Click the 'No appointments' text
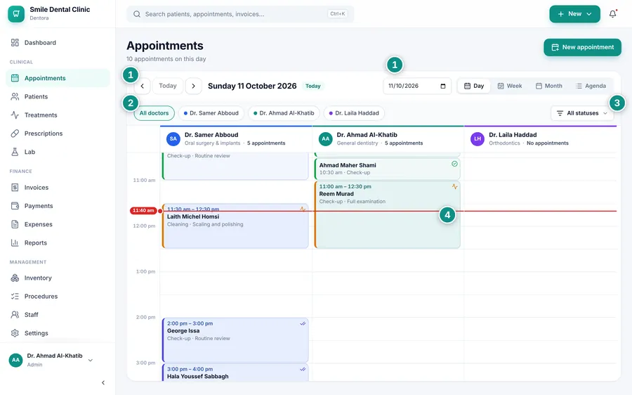Screen dimensions: 632x395 [x=547, y=143]
